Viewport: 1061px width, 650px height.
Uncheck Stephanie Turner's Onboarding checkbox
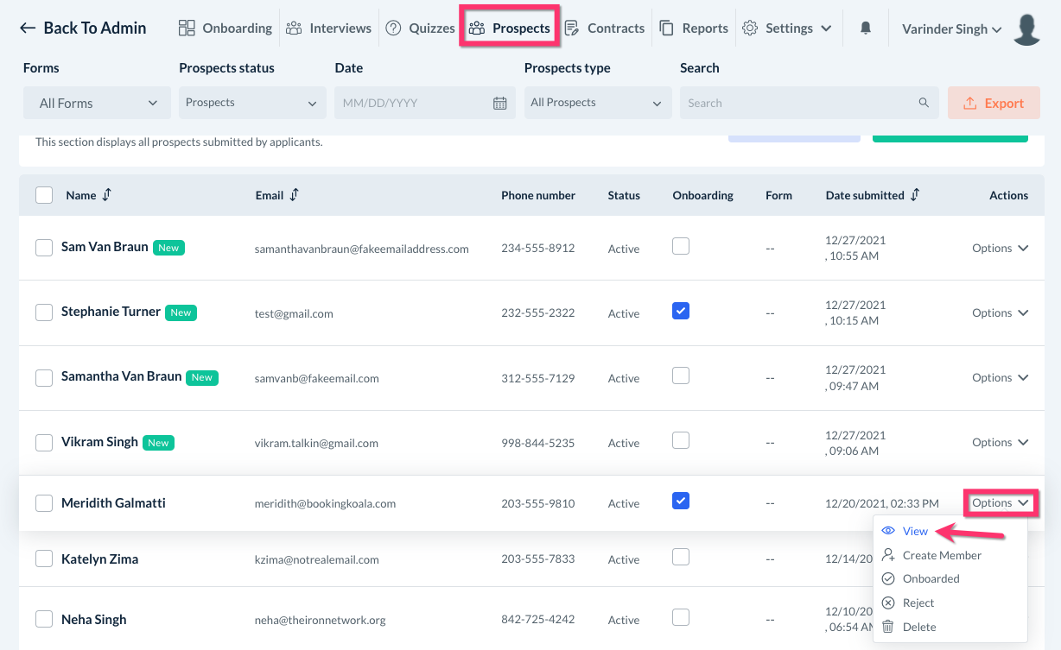[x=681, y=311]
